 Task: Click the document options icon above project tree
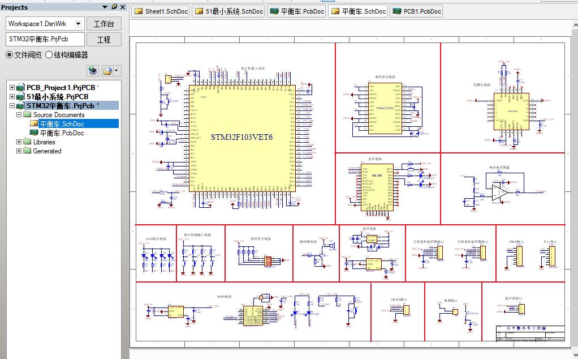pos(108,71)
